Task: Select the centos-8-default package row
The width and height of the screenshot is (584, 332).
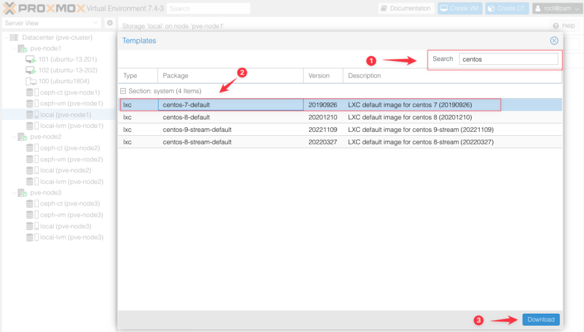Action: 340,117
